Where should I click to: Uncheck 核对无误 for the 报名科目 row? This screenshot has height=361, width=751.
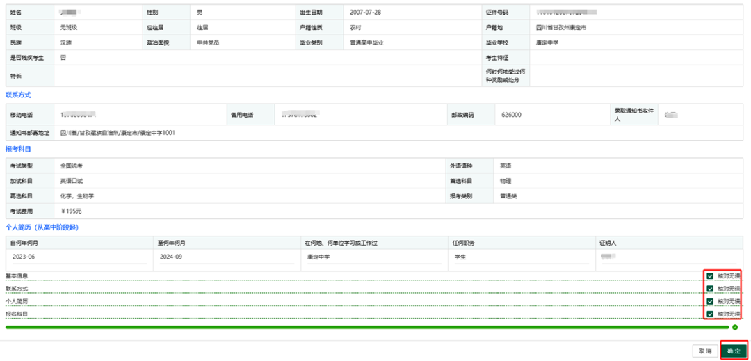point(710,314)
